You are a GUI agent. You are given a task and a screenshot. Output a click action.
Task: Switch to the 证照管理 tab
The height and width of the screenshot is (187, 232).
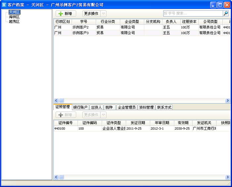point(63,107)
